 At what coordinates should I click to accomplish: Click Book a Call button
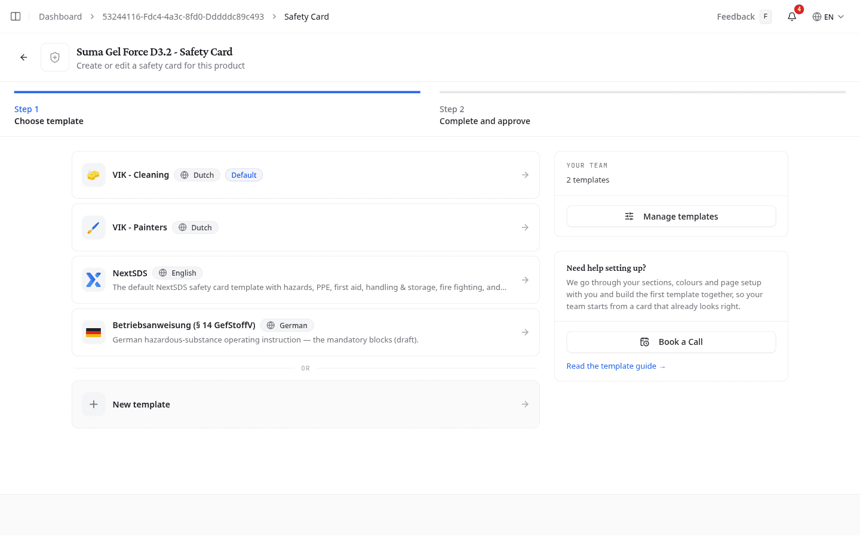[671, 342]
